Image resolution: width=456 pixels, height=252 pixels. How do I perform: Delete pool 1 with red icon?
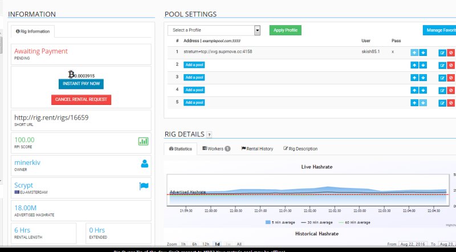451,52
